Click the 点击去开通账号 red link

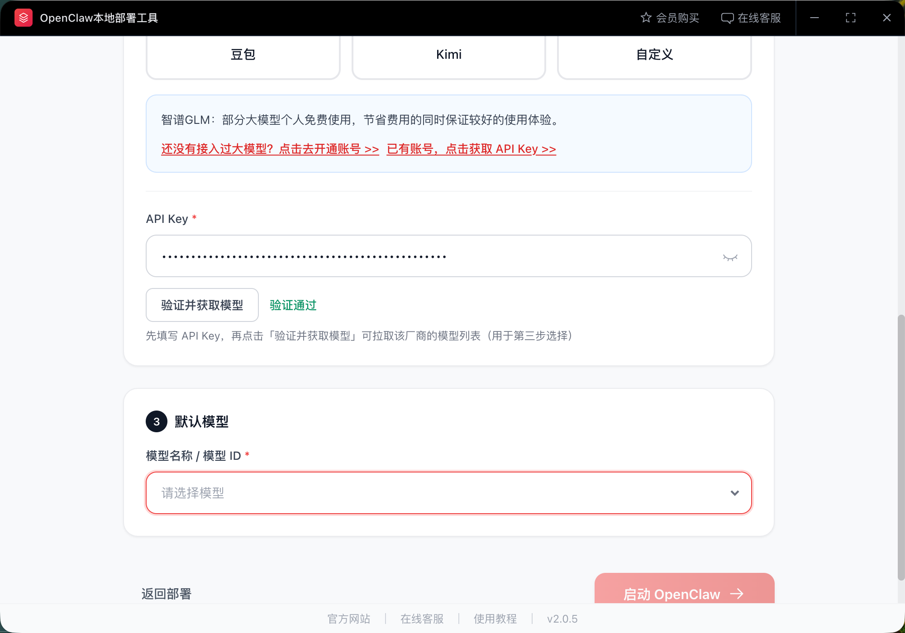tap(270, 149)
